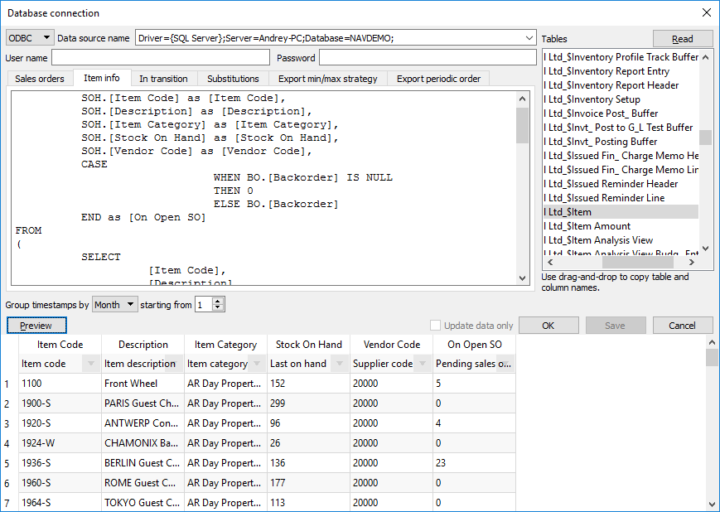Confirm with the OK button
Image resolution: width=720 pixels, height=512 pixels.
tap(548, 326)
